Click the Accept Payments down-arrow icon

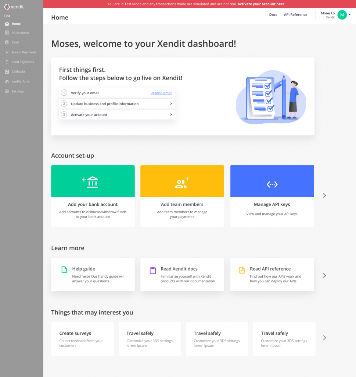(x=7, y=52)
